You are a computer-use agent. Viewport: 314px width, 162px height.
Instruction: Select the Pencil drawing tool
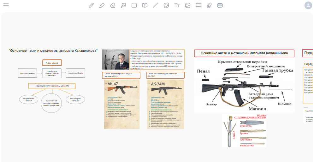91,5
